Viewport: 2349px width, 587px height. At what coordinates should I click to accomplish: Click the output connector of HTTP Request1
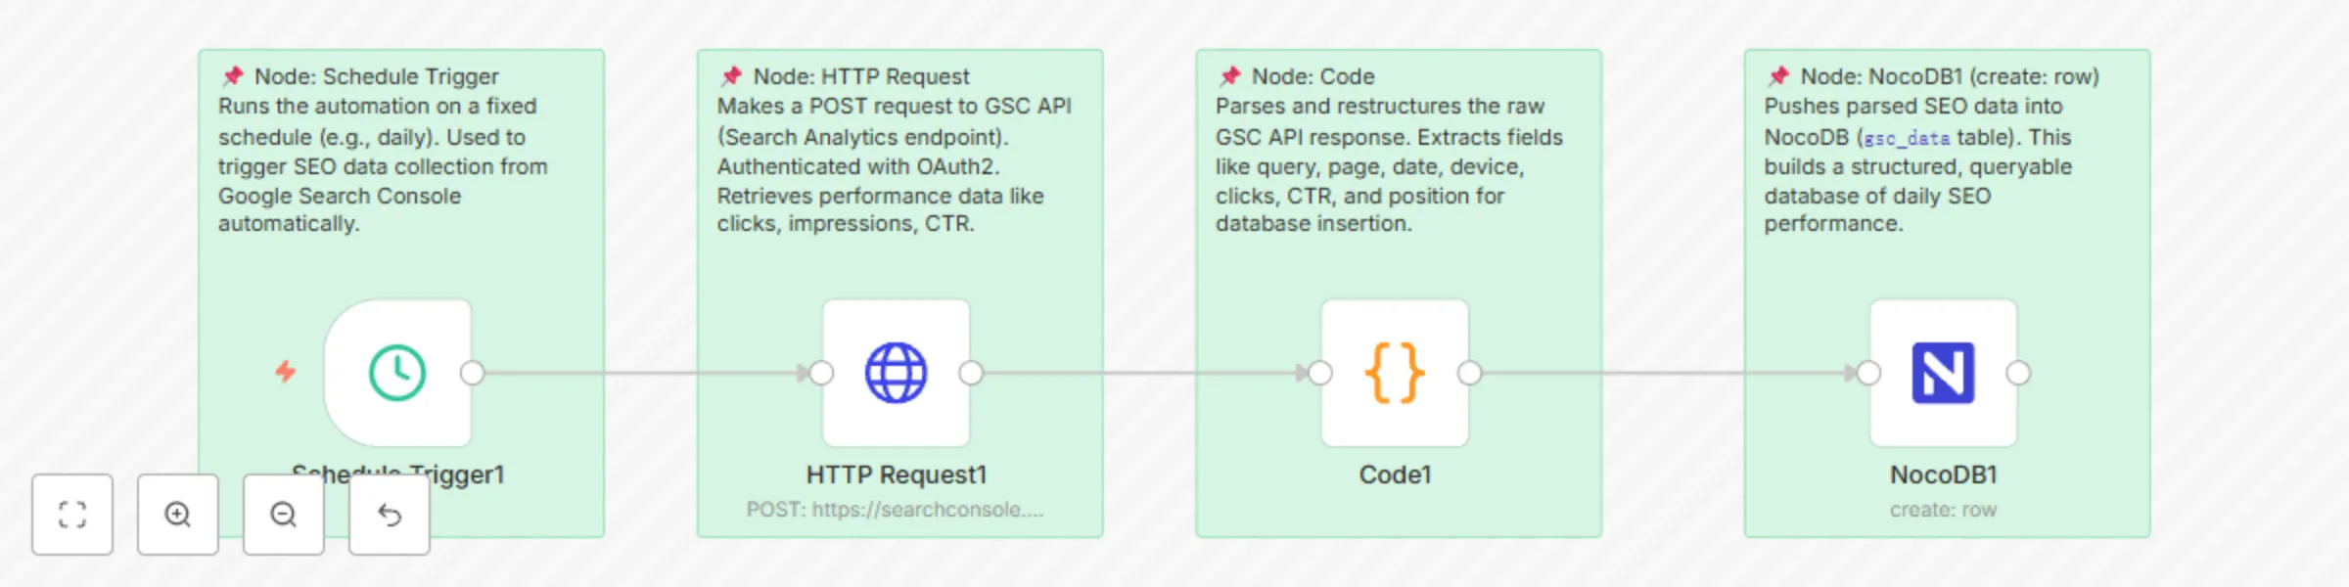click(970, 372)
